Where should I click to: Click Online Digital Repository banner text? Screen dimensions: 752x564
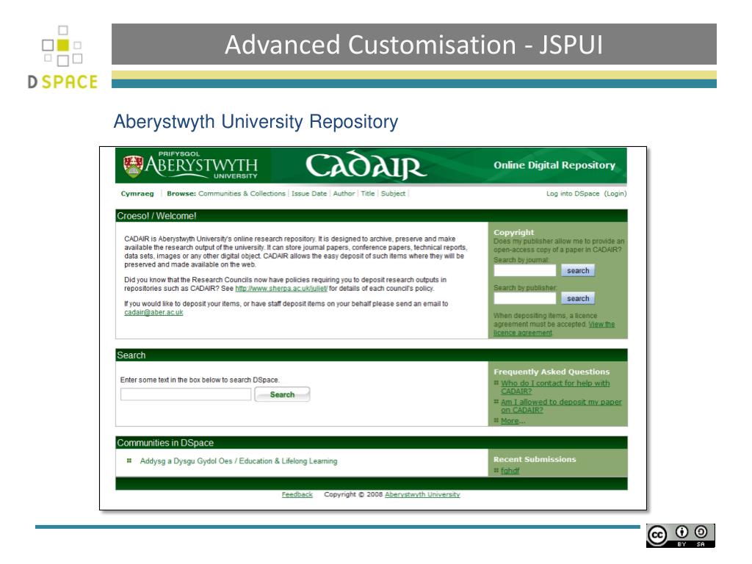click(x=554, y=165)
